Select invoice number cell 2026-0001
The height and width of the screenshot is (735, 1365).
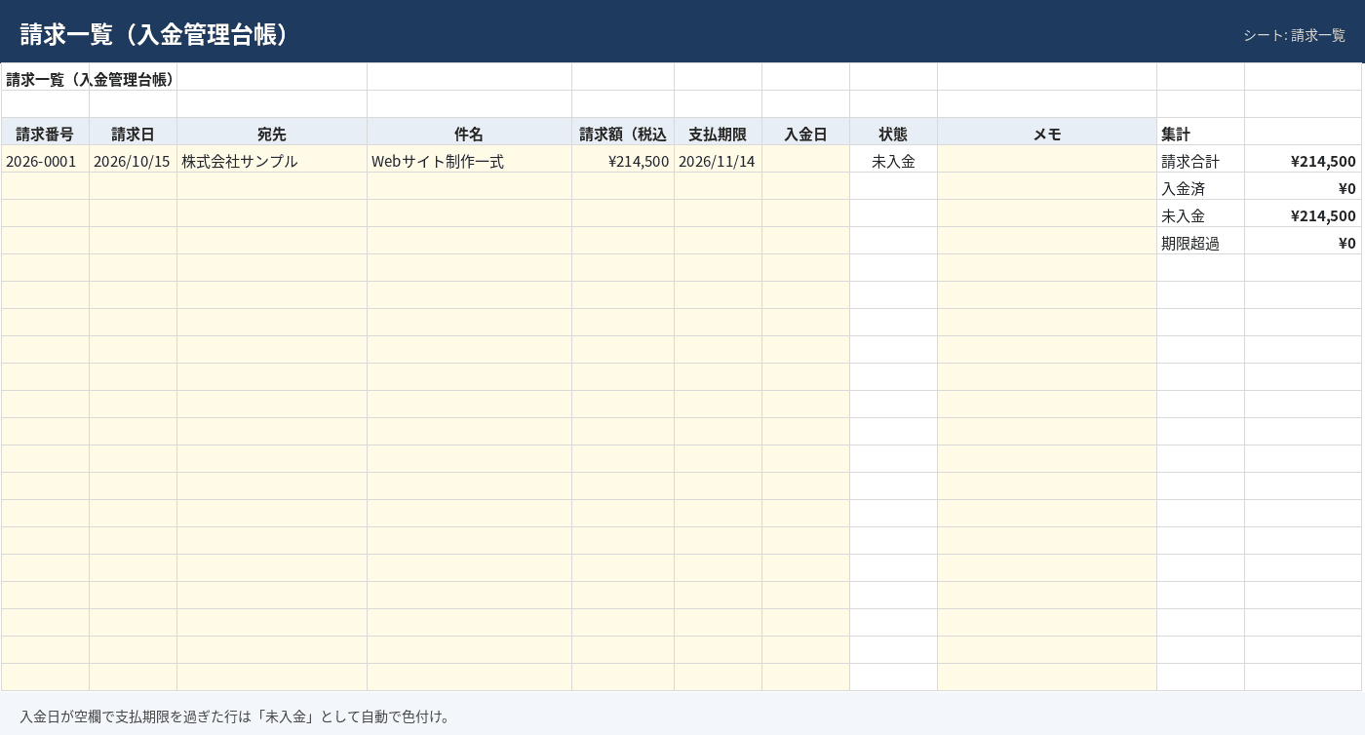tap(45, 161)
